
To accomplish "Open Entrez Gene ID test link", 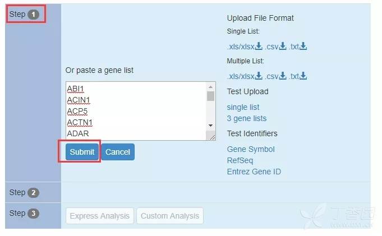I will click(x=254, y=172).
